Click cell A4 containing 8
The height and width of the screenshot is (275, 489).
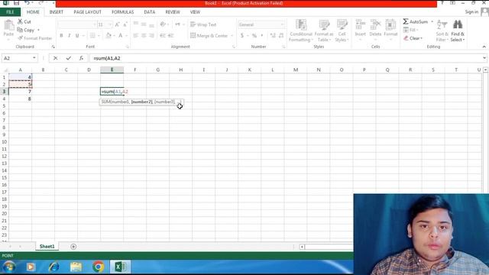(x=21, y=99)
